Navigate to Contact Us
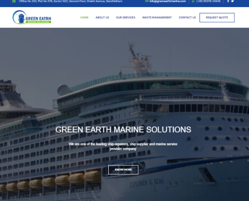 tap(187, 17)
